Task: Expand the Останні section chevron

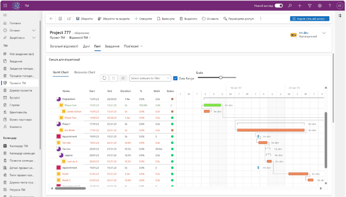Action: tap(34, 30)
